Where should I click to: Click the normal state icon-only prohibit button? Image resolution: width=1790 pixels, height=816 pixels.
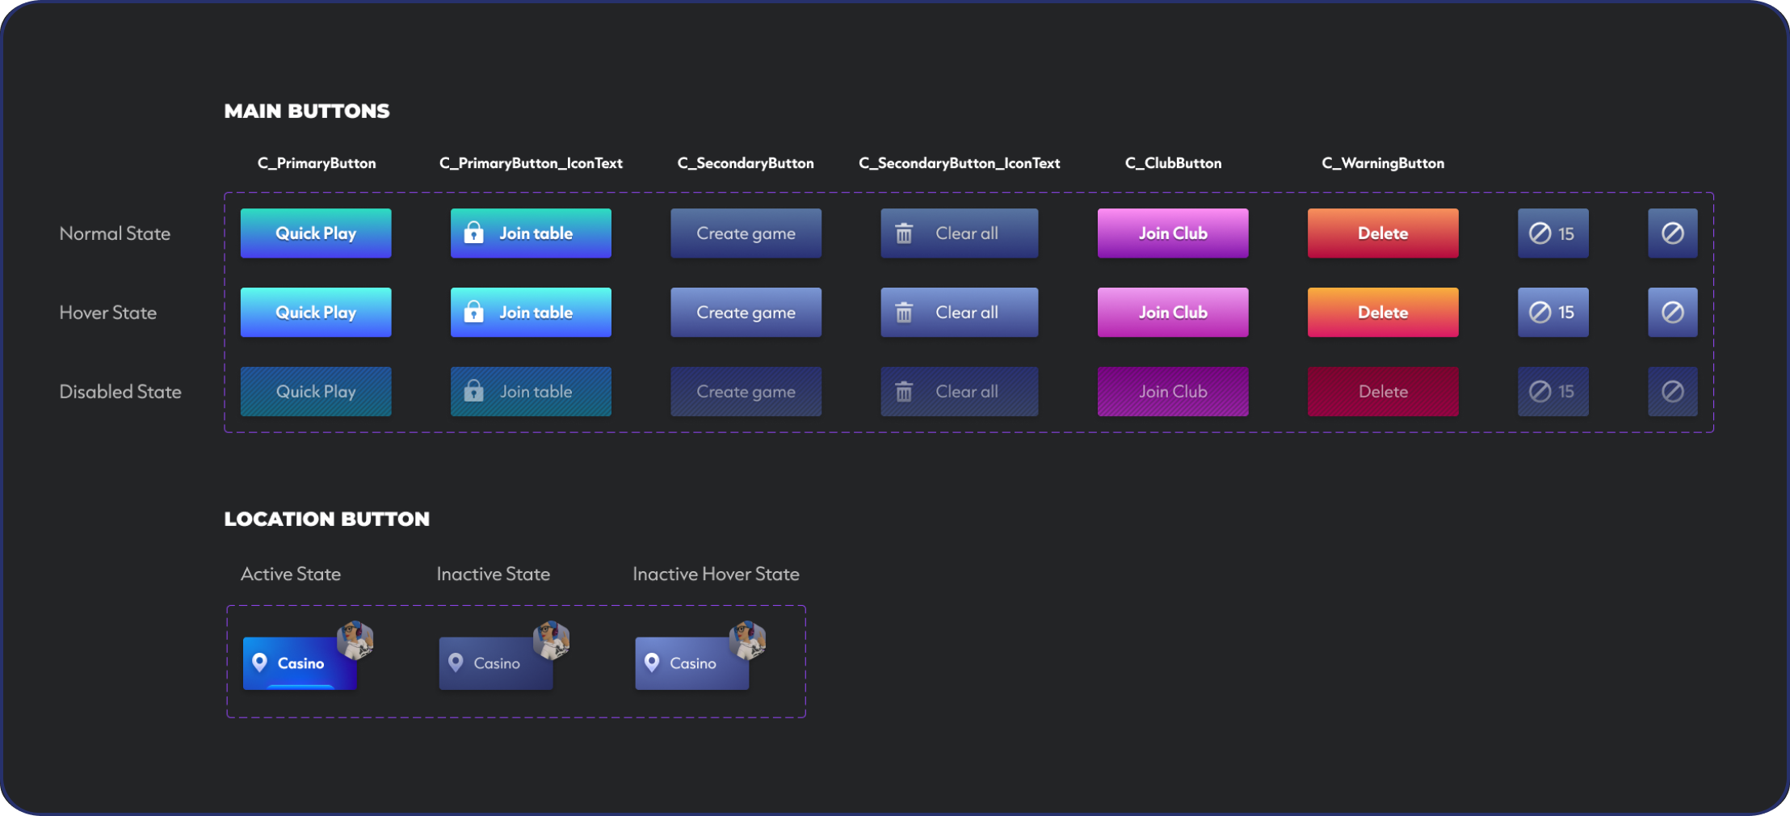coord(1673,233)
